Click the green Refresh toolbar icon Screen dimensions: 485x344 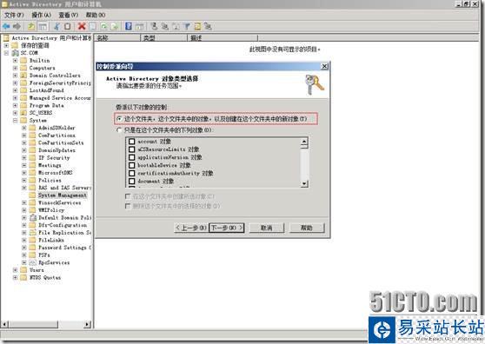[x=104, y=27]
